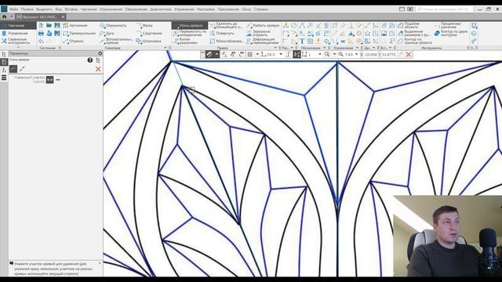Open the Черчение menu
This screenshot has width=502, height=282.
tap(89, 9)
